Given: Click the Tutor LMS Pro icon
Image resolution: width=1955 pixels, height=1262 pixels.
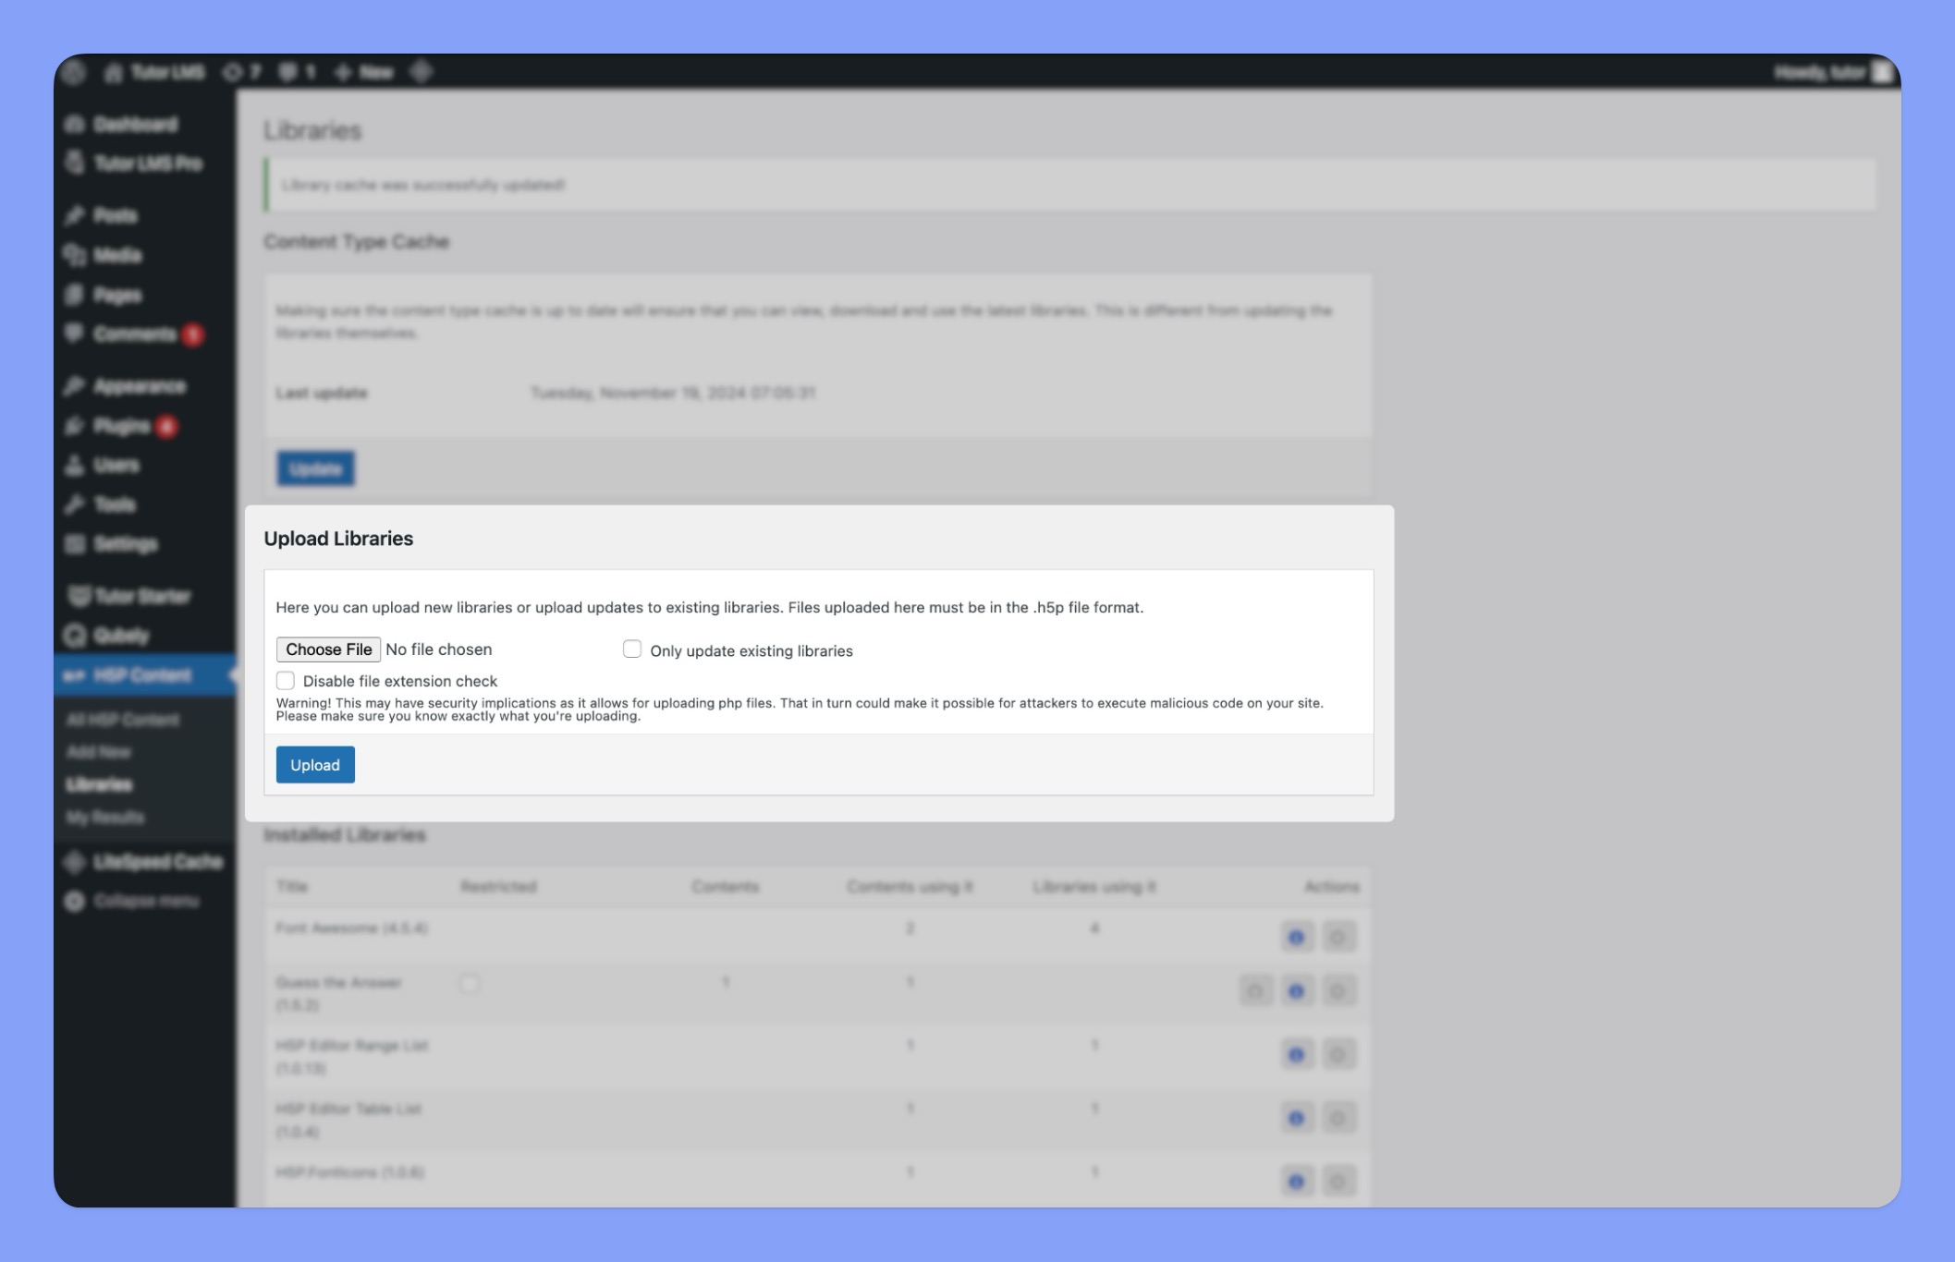Looking at the screenshot, I should pyautogui.click(x=74, y=163).
